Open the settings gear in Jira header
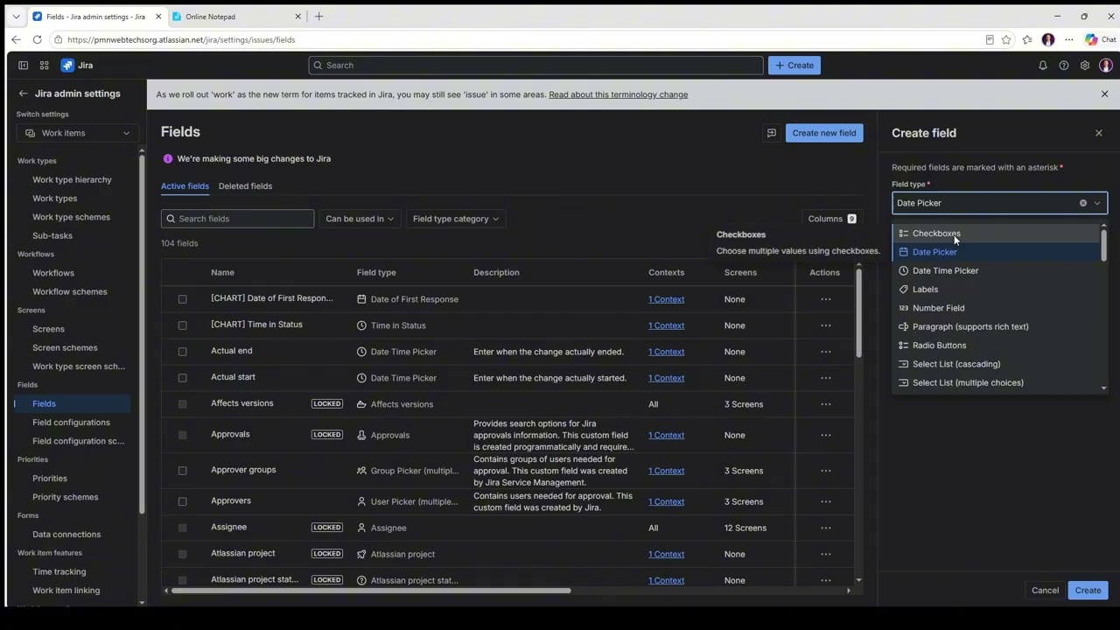Image resolution: width=1120 pixels, height=630 pixels. coord(1085,66)
